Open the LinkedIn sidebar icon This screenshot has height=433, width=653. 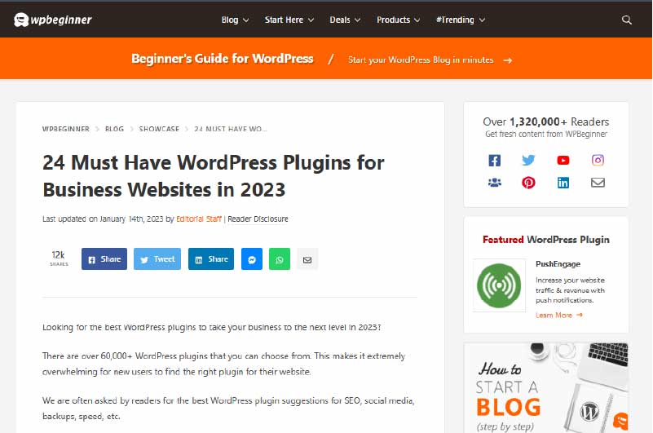point(563,183)
